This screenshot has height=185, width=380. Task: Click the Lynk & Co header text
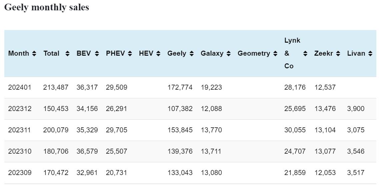(x=292, y=53)
